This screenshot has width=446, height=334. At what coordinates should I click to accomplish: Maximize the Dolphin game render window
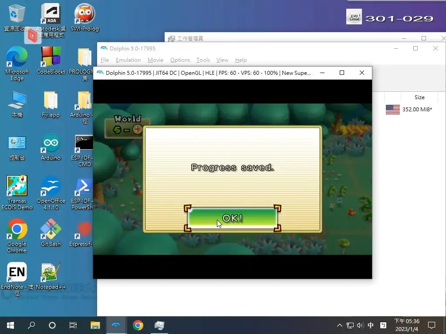[342, 73]
